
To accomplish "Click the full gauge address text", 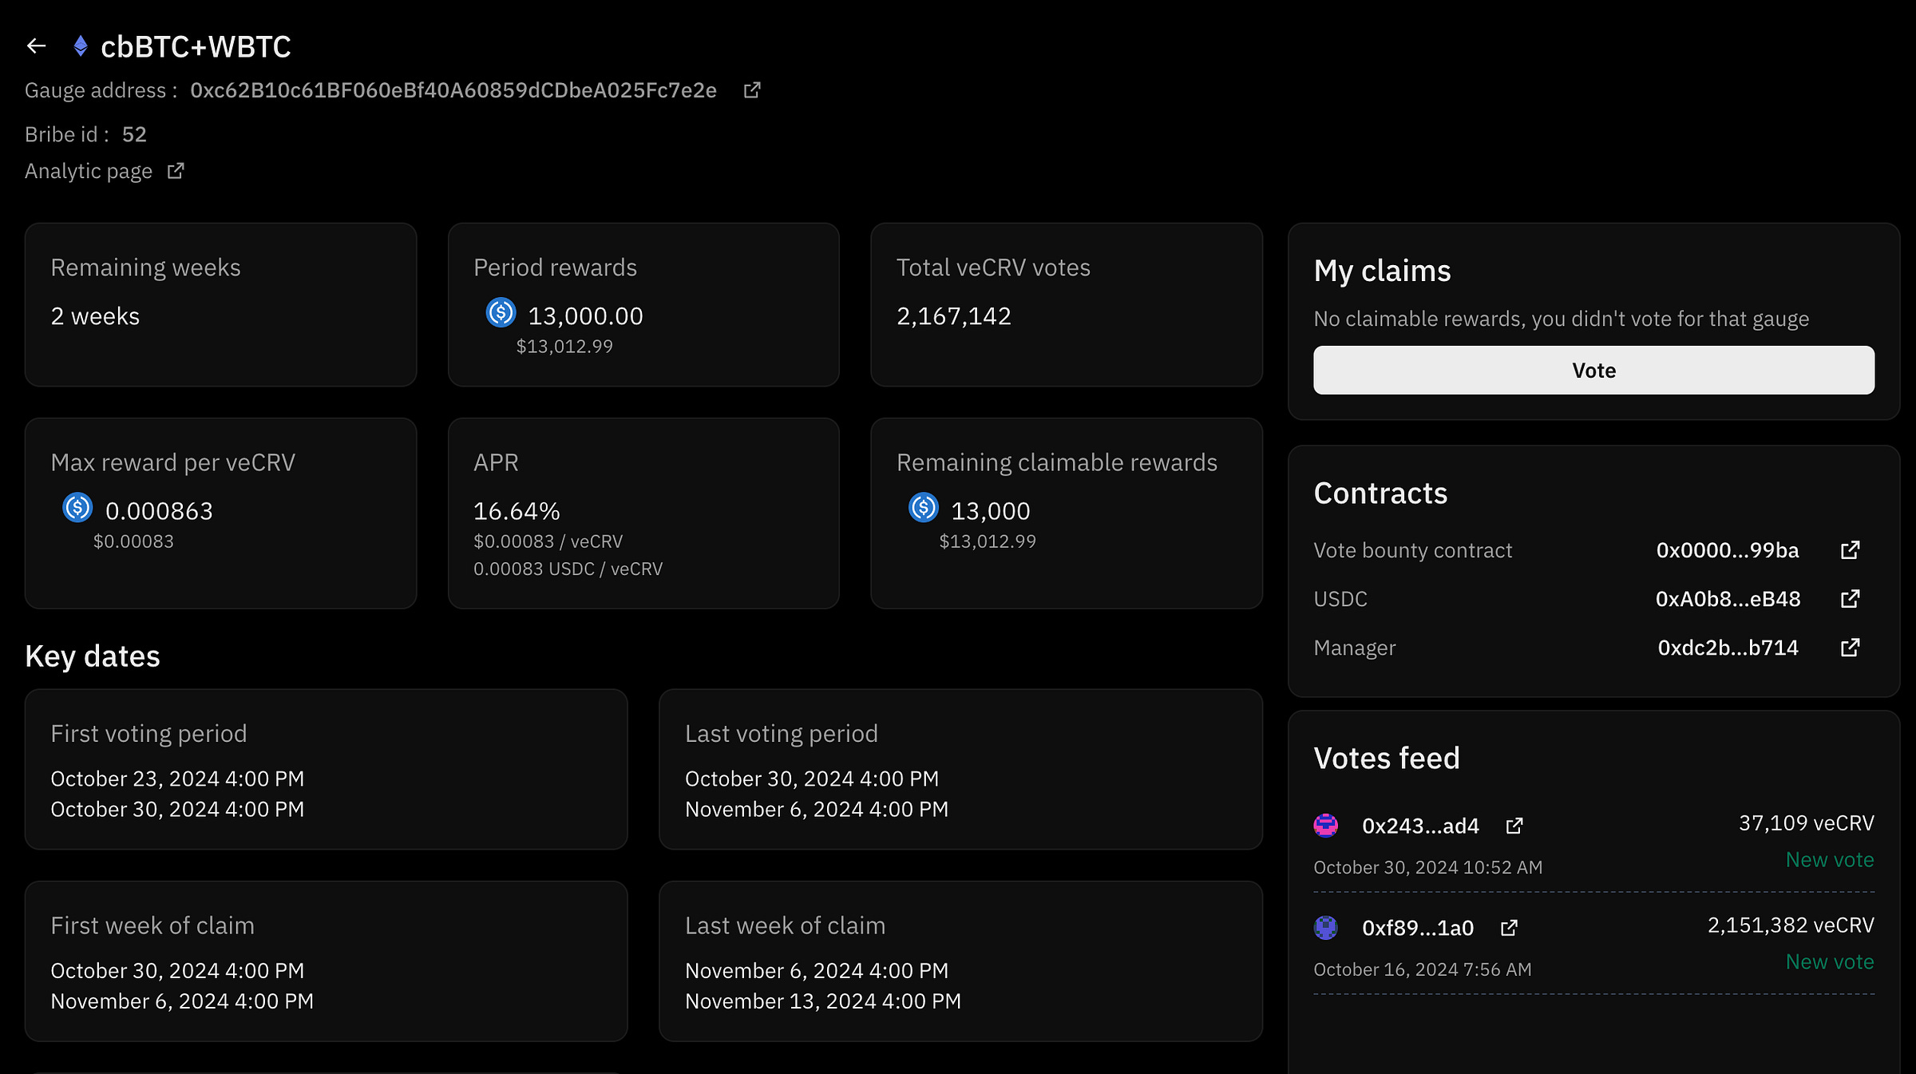I will pyautogui.click(x=453, y=90).
